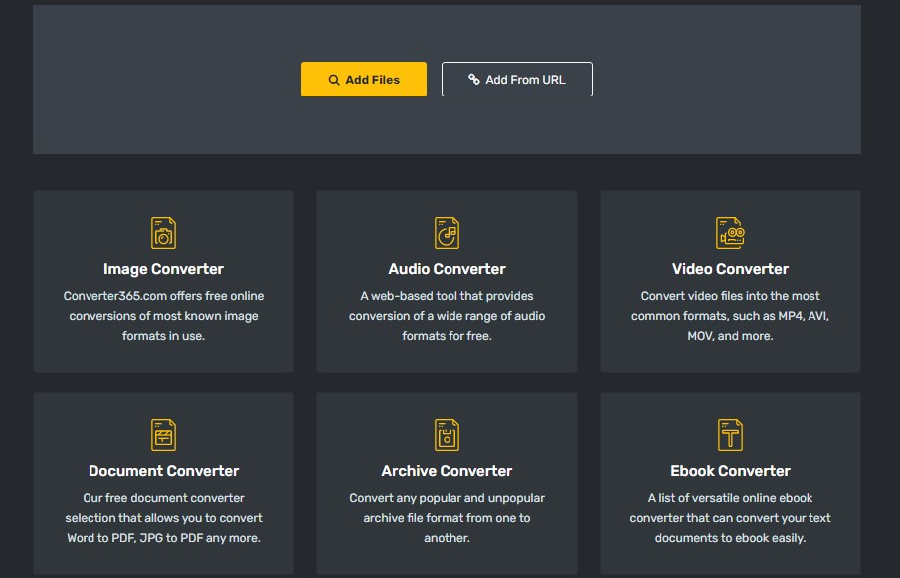
Task: Open the Image Converter camera icon
Action: (x=163, y=233)
